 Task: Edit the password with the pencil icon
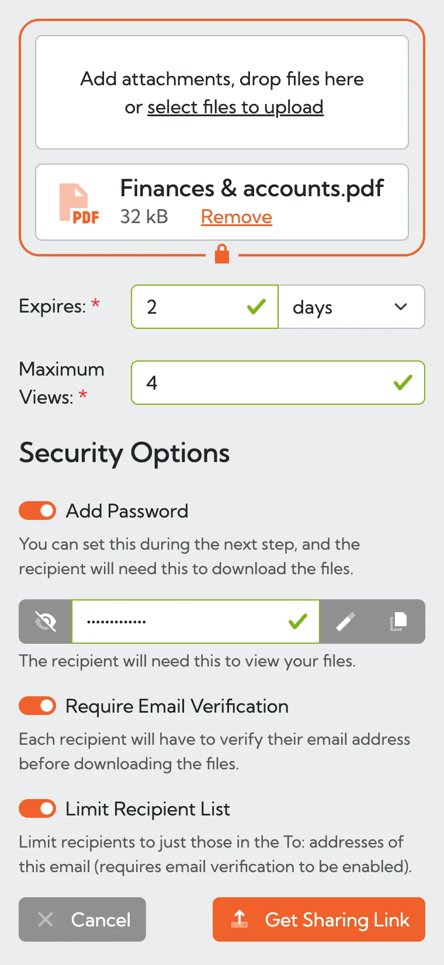pyautogui.click(x=345, y=622)
